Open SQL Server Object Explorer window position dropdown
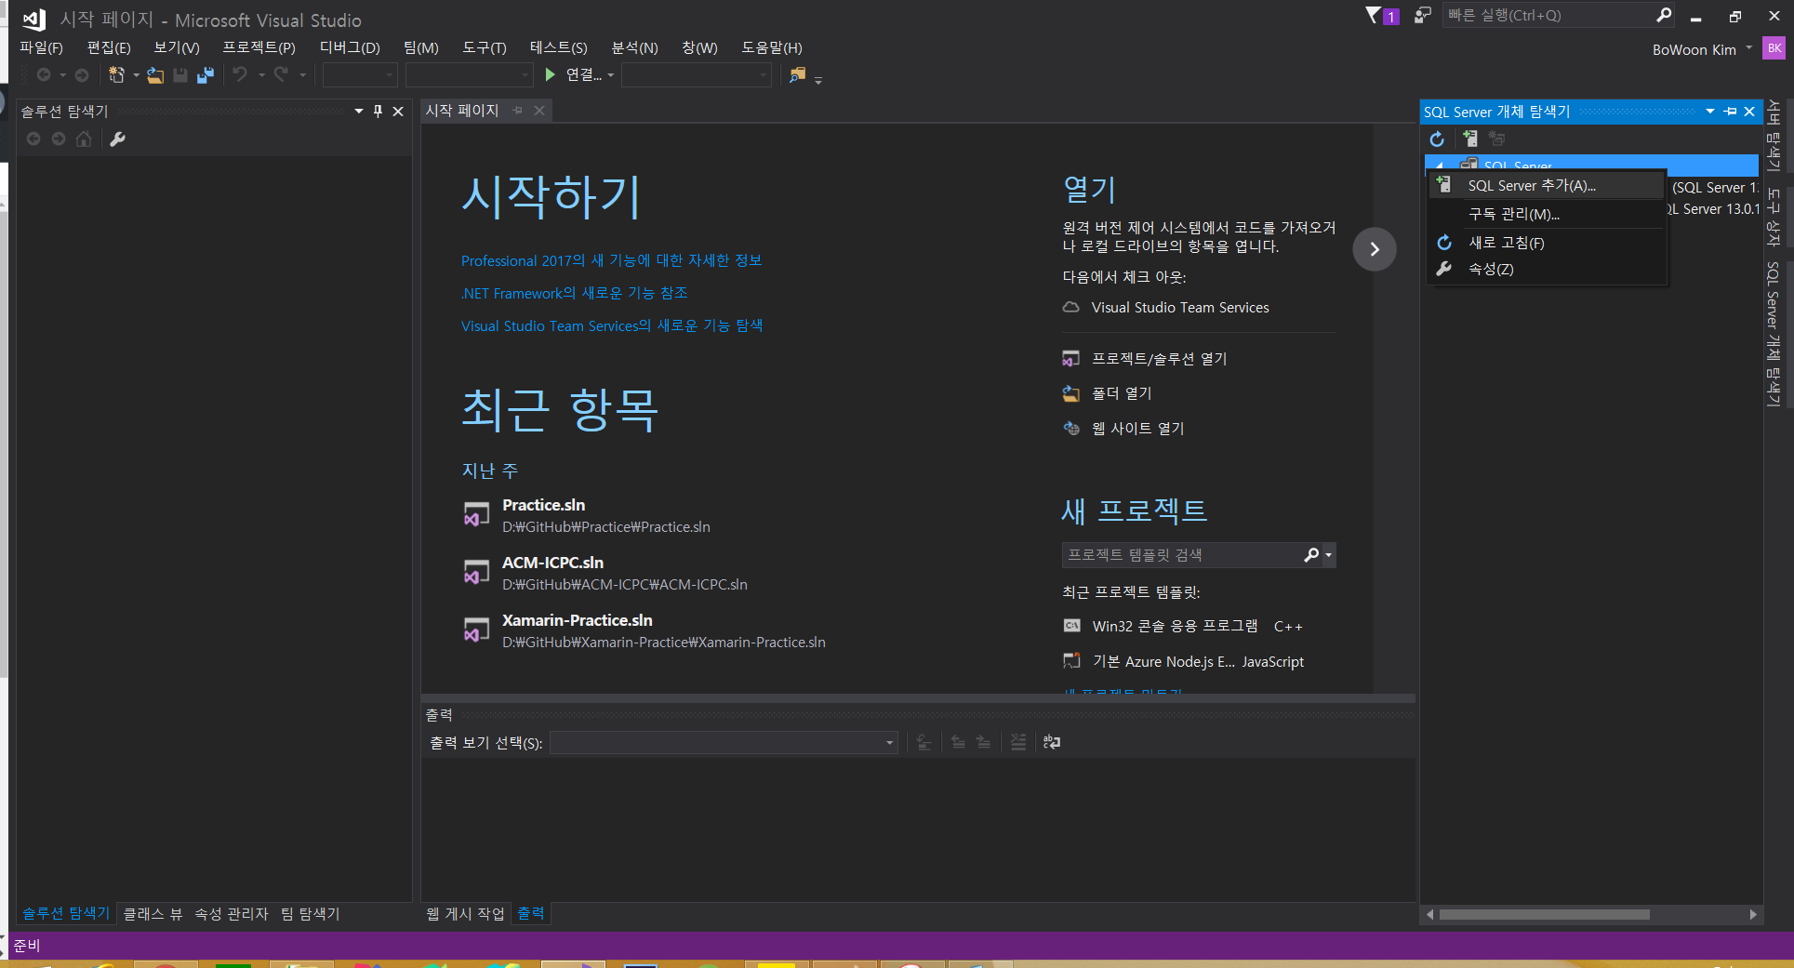Image resolution: width=1794 pixels, height=968 pixels. point(1709,112)
